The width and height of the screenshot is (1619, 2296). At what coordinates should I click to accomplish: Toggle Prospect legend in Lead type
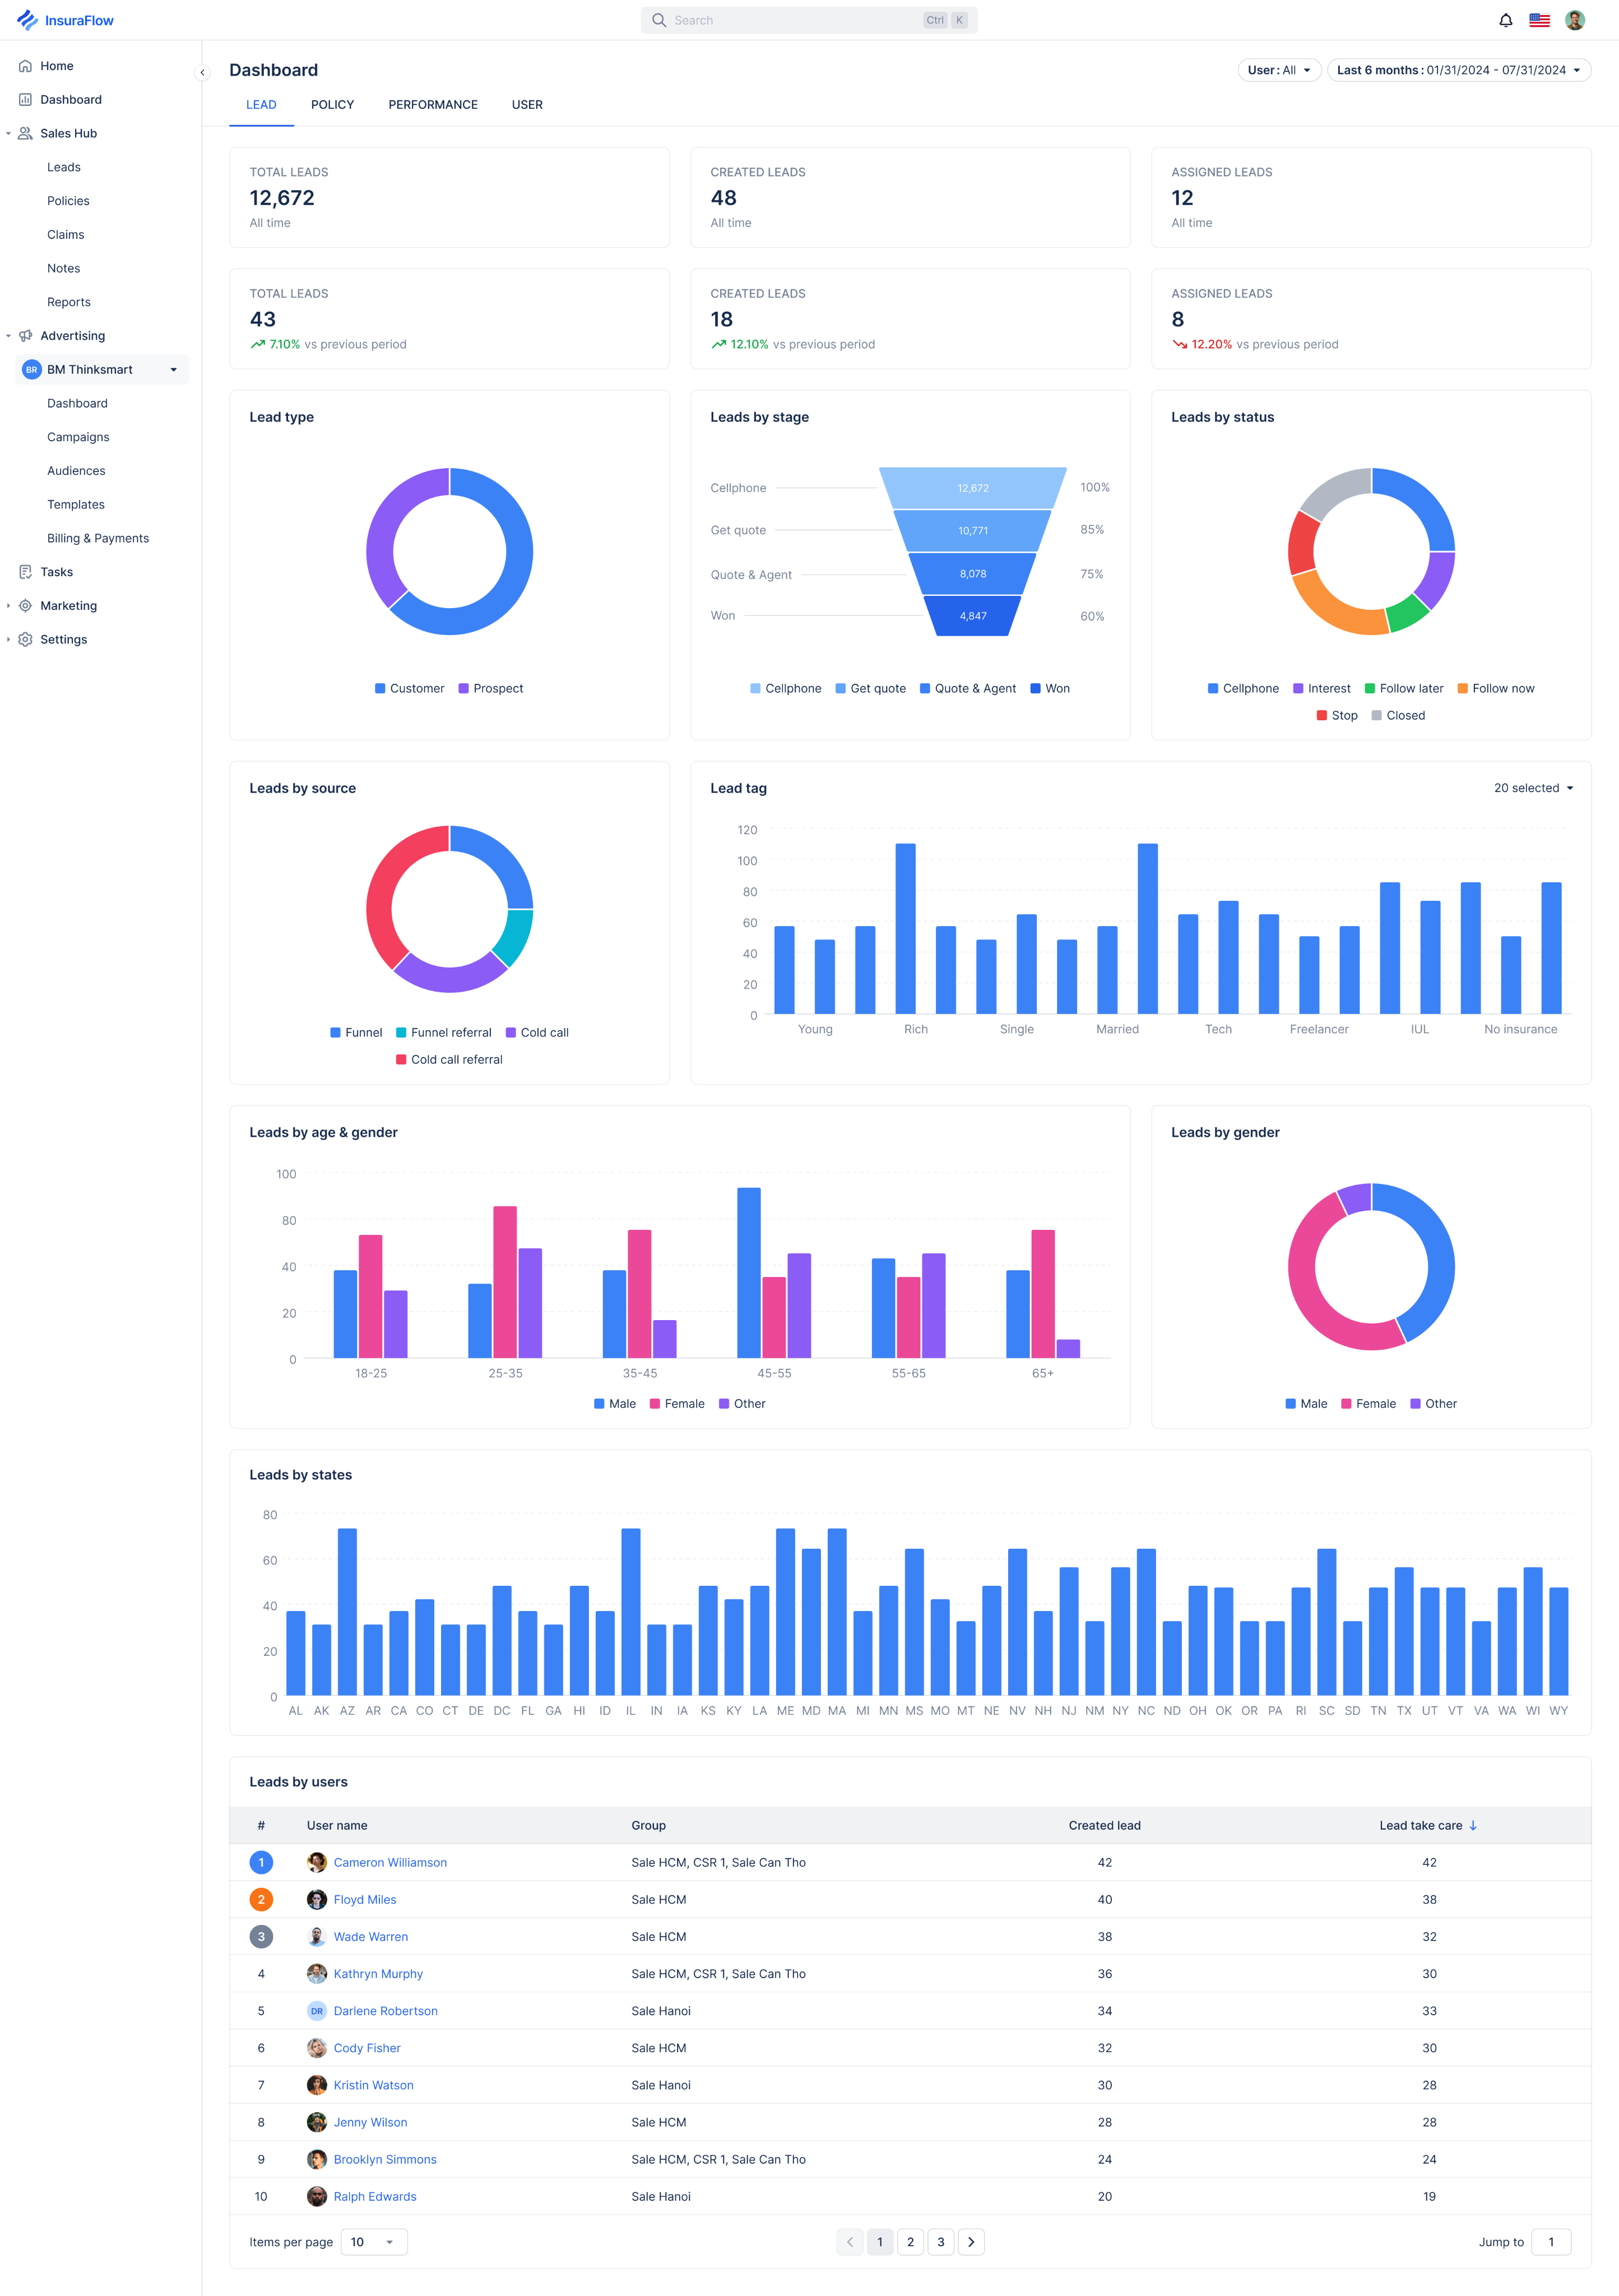click(491, 688)
